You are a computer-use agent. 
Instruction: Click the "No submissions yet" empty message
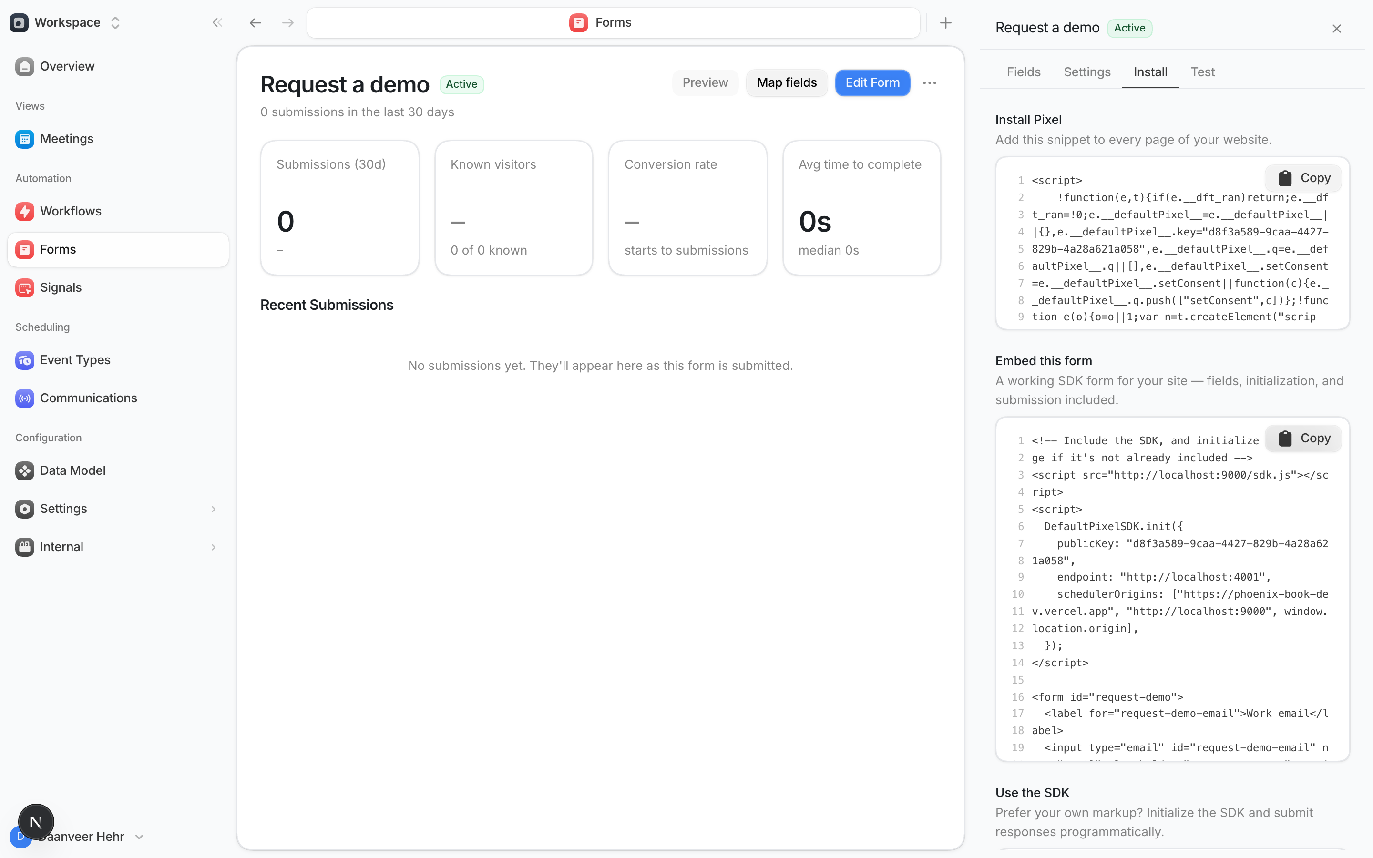pos(600,366)
